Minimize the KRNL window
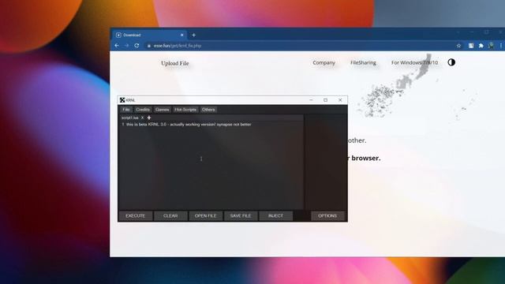Screen dimensions: 505x284 tap(311, 100)
